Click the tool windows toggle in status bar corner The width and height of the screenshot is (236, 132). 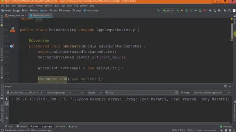coord(3,131)
